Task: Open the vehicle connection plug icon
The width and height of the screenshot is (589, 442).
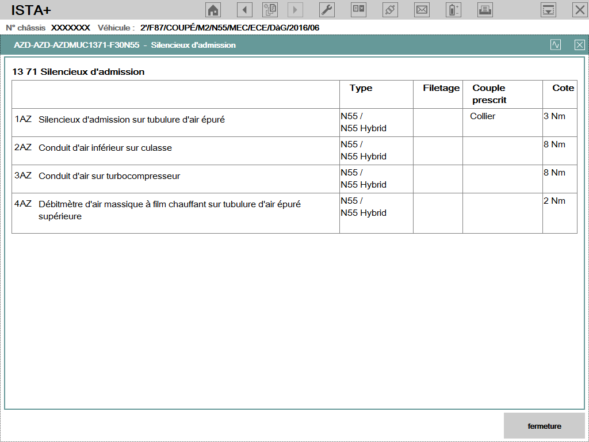Action: click(x=390, y=10)
